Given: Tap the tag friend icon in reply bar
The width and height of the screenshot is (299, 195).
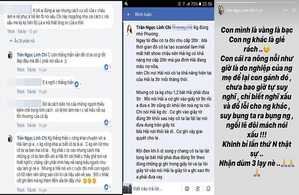Looking at the screenshot, I should (x=198, y=188).
